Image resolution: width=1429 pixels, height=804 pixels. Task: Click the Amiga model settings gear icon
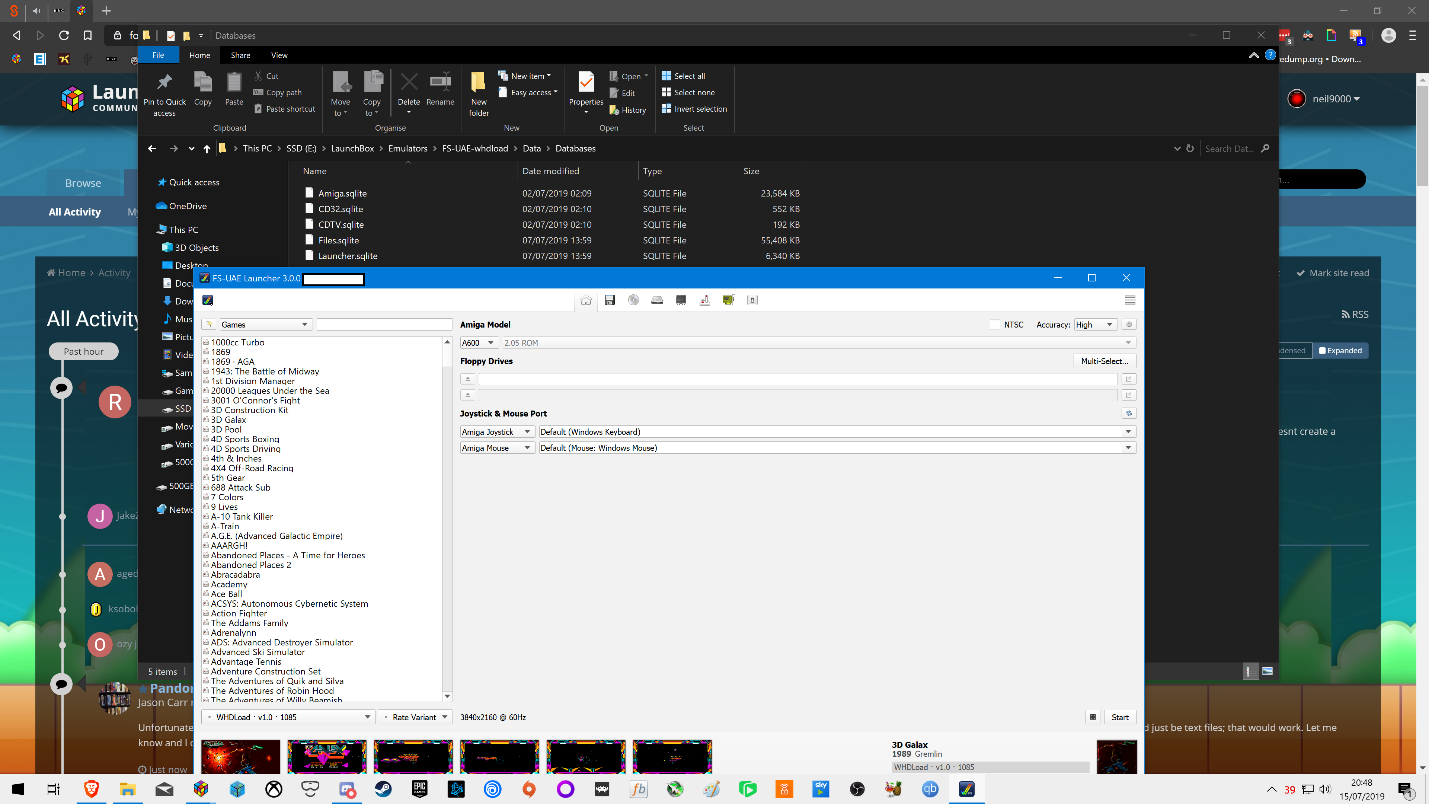(x=1129, y=325)
